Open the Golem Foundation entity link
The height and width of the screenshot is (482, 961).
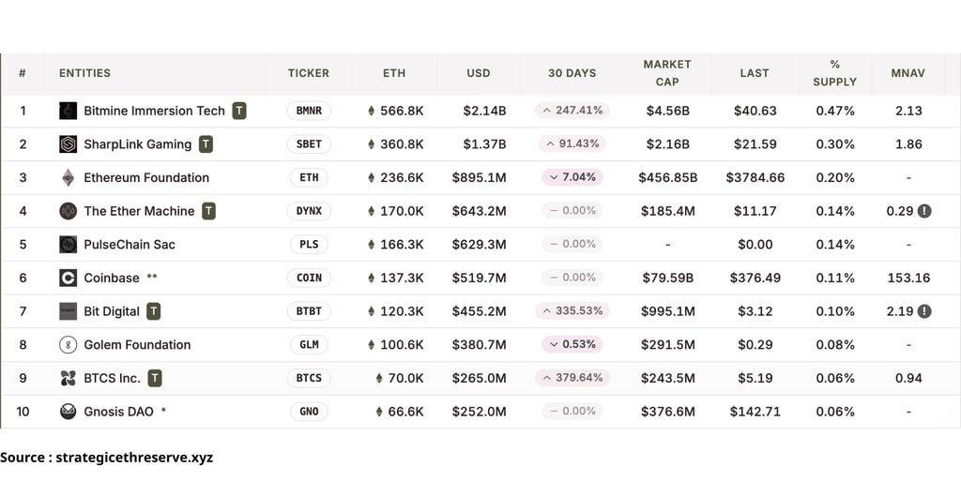[137, 345]
